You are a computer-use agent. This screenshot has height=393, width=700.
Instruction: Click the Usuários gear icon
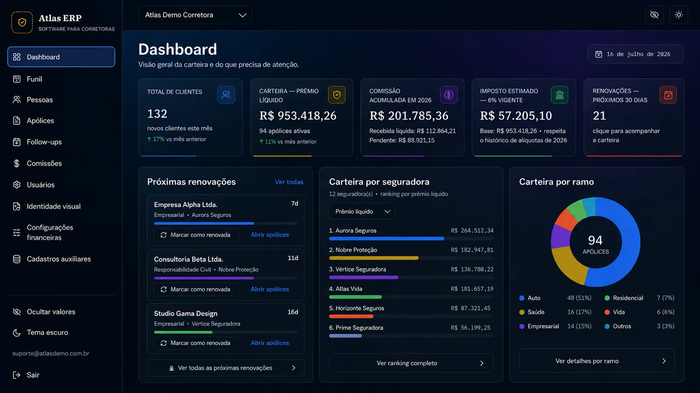[x=17, y=185]
